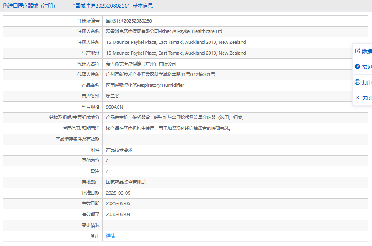
Task: Select the 常见 entry in the side panel
Action: [x=367, y=67]
